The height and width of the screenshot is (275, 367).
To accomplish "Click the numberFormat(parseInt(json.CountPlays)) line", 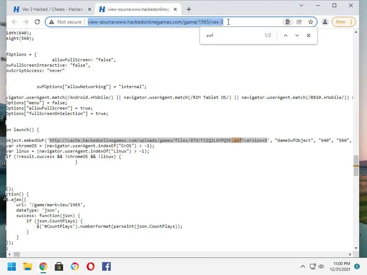I will [x=109, y=226].
